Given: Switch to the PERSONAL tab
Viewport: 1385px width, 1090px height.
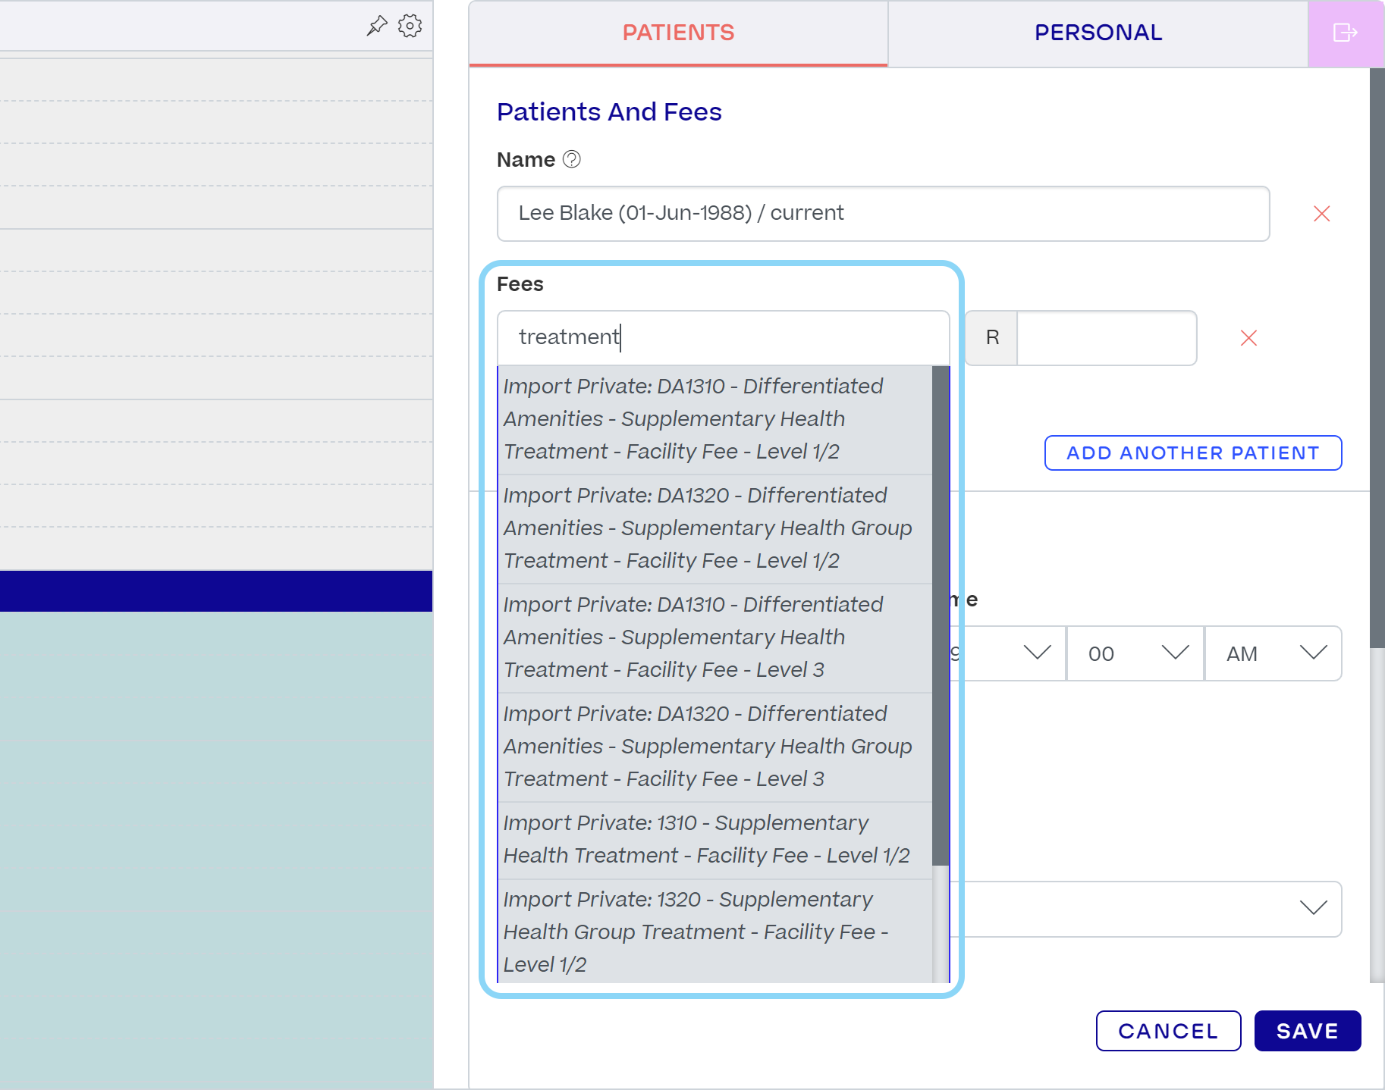Looking at the screenshot, I should point(1098,33).
